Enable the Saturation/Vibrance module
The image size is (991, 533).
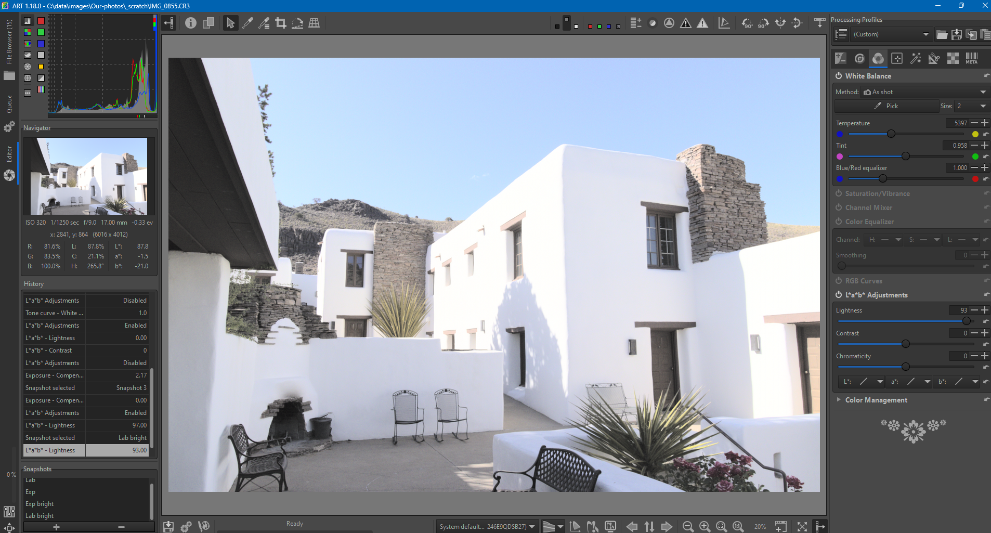tap(839, 193)
